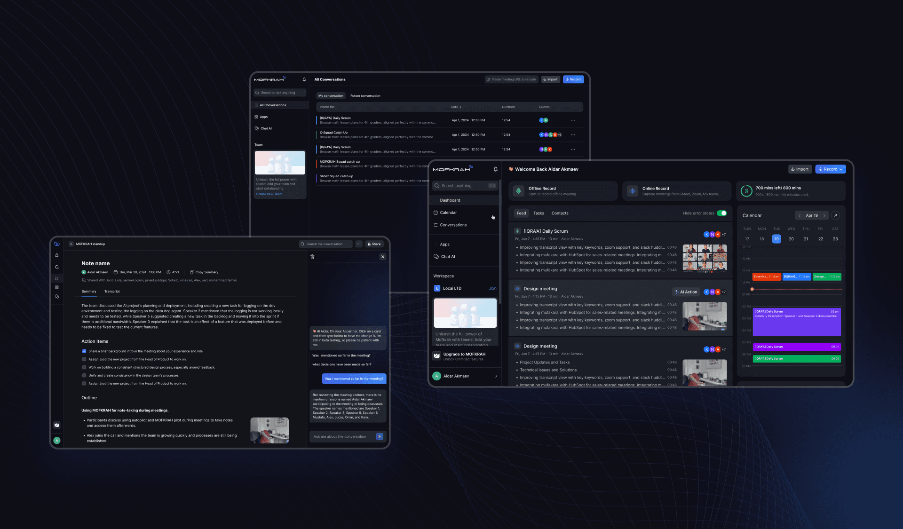Click the Import button in dashboard header

coord(800,169)
